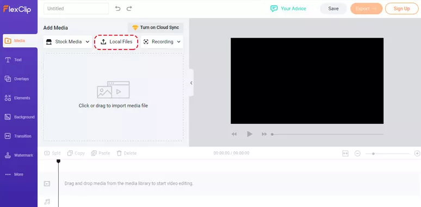
Task: Open Your Advice feedback link
Action: click(288, 9)
